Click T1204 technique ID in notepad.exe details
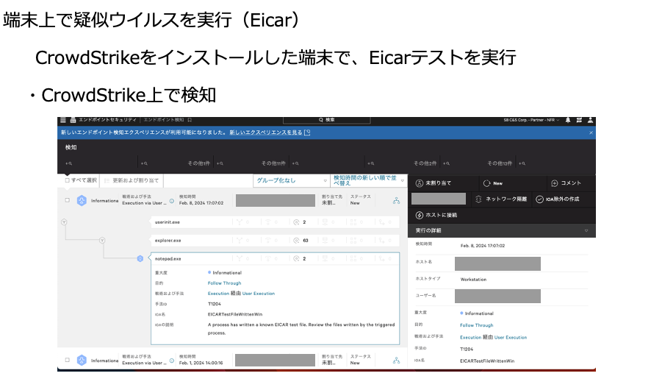Viewport: 651px width, 390px height. (x=215, y=304)
